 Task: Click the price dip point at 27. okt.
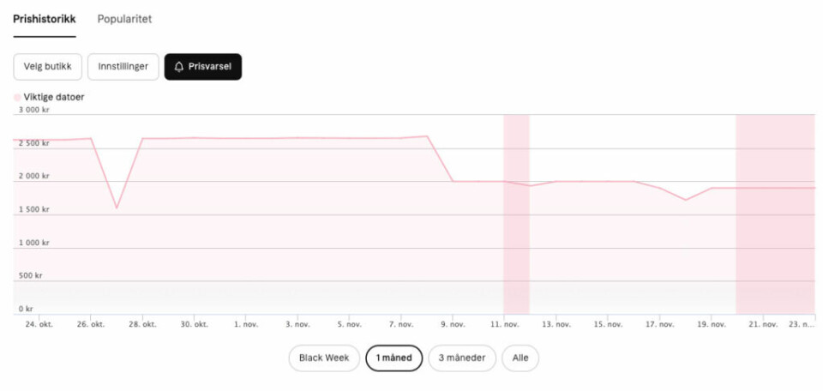pyautogui.click(x=117, y=208)
